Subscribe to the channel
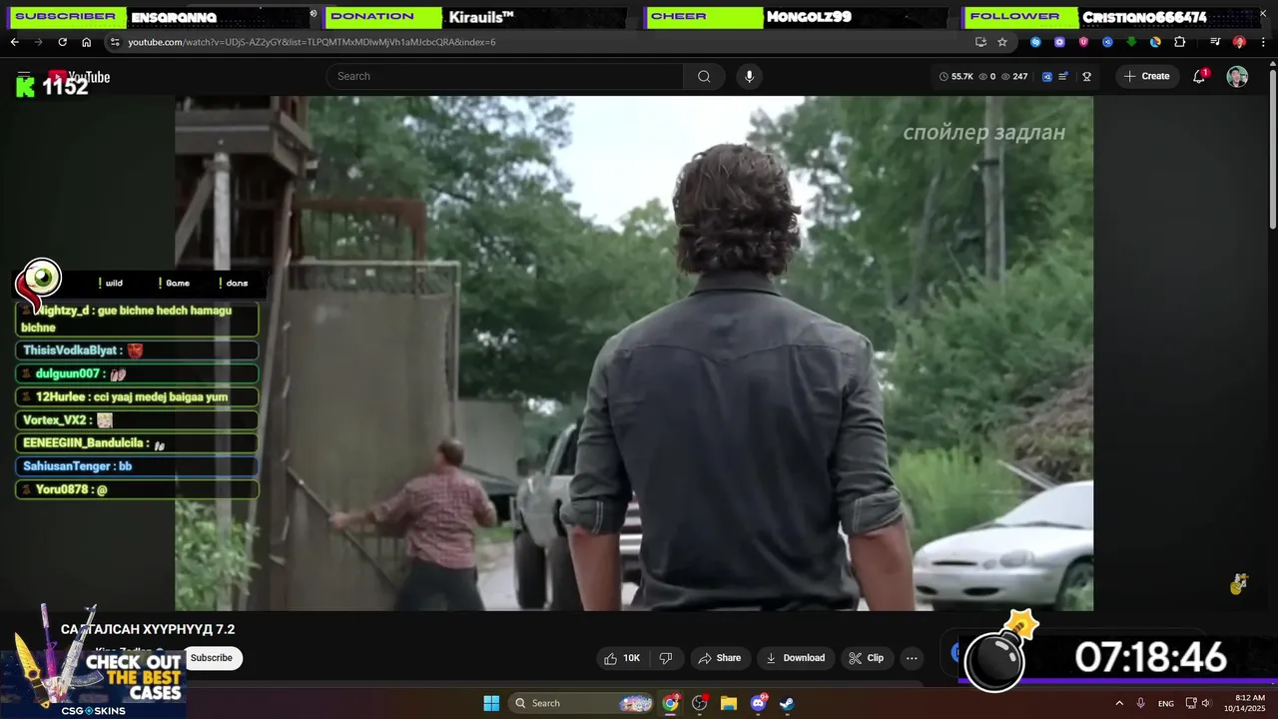 tap(212, 658)
